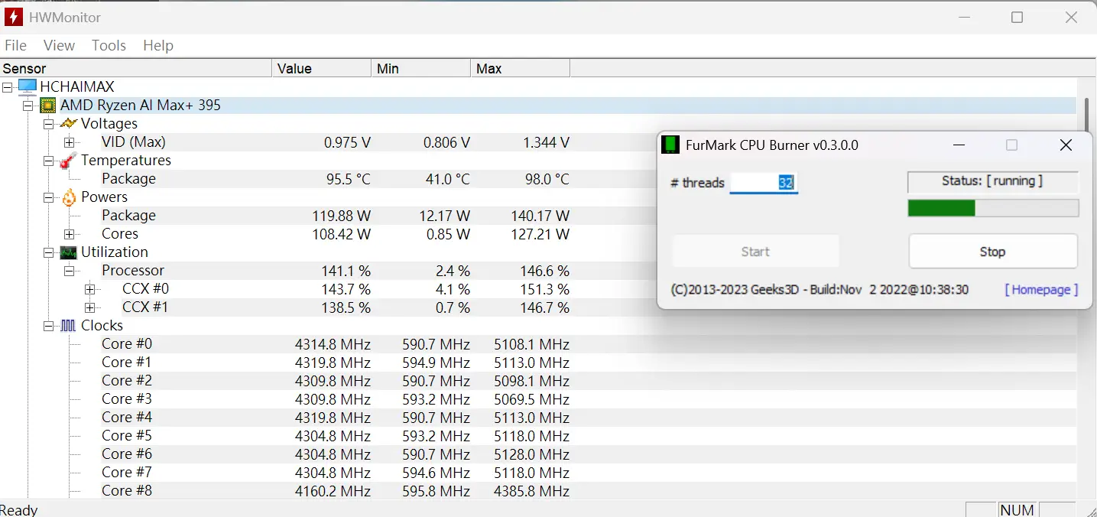Click the disabled Start button in FurMark
1097x517 pixels.
755,252
